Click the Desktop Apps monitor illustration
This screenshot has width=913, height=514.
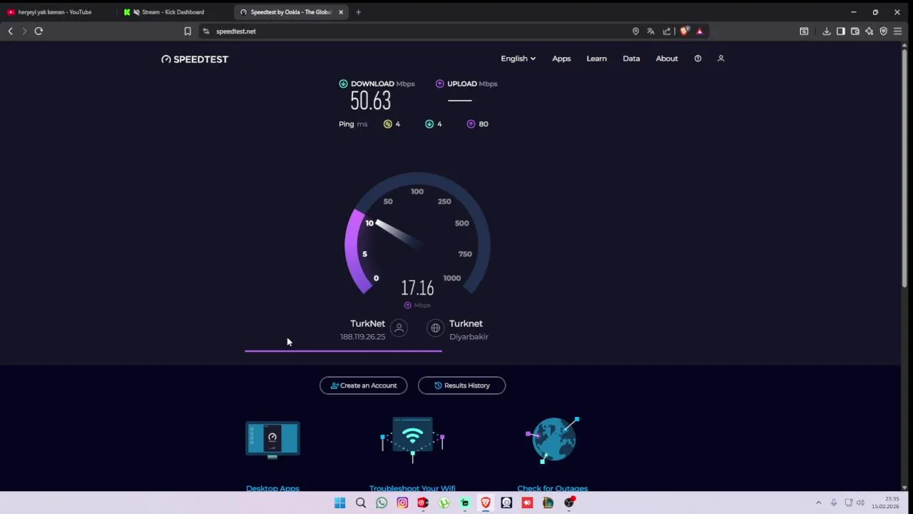pos(272,439)
